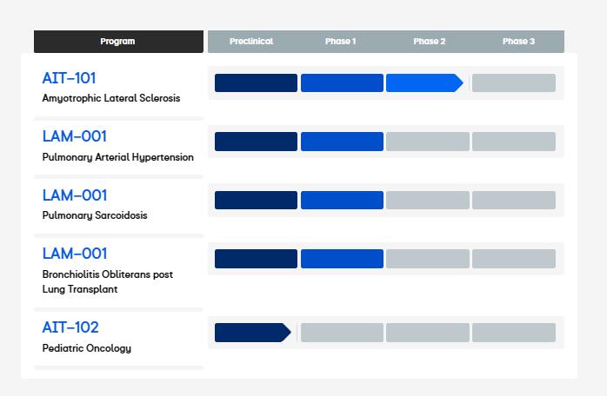This screenshot has width=607, height=396.
Task: Click the AIT-101 program title
Action: pos(69,78)
